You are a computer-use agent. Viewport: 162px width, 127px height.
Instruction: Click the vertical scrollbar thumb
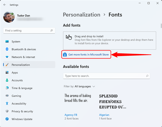pos(161,26)
